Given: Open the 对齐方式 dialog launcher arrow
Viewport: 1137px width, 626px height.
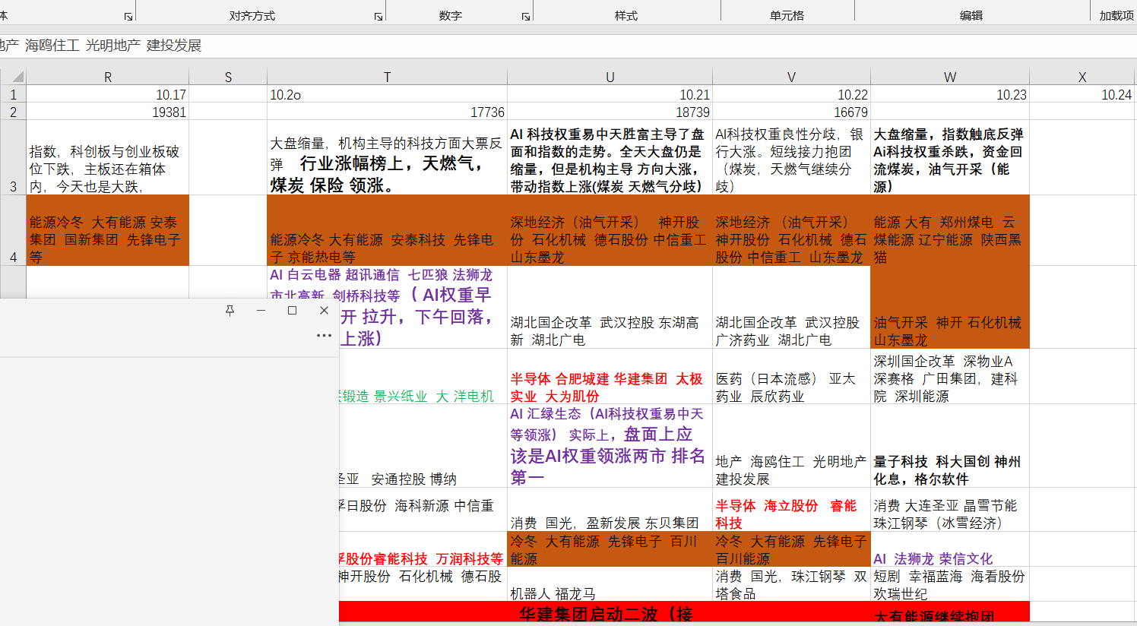Looking at the screenshot, I should (x=378, y=16).
